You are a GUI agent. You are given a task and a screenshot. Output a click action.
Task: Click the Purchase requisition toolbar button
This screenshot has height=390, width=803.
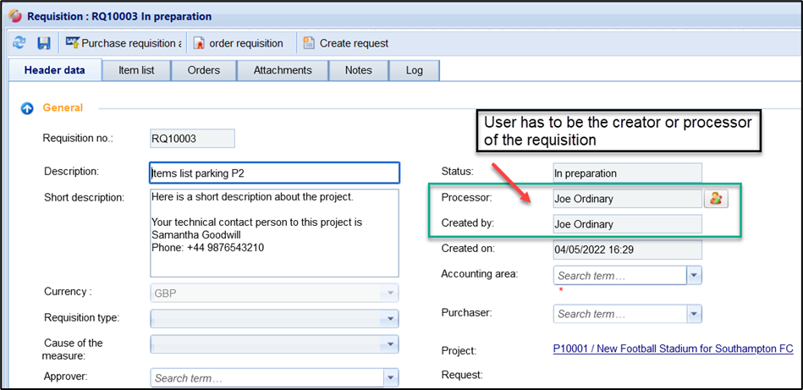(x=124, y=43)
